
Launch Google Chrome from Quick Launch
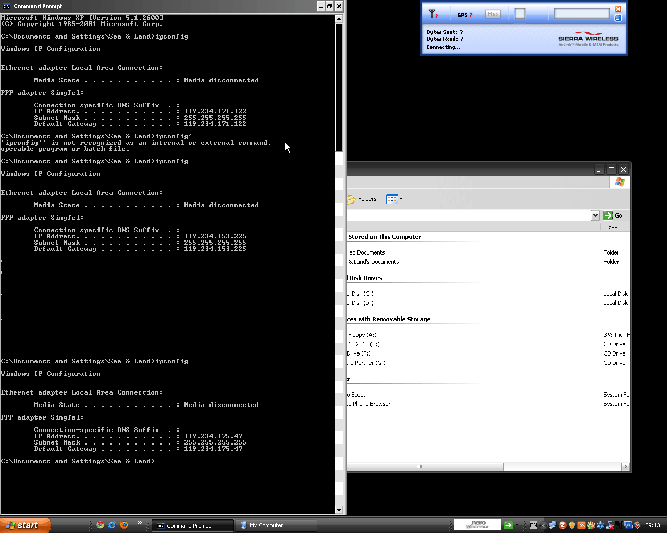100,525
